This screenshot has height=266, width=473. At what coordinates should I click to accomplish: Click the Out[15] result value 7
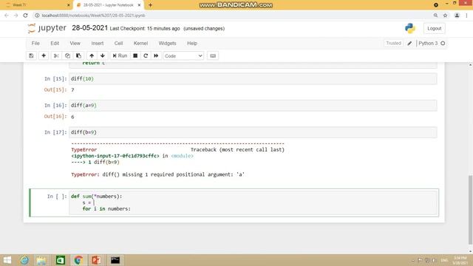click(x=72, y=90)
